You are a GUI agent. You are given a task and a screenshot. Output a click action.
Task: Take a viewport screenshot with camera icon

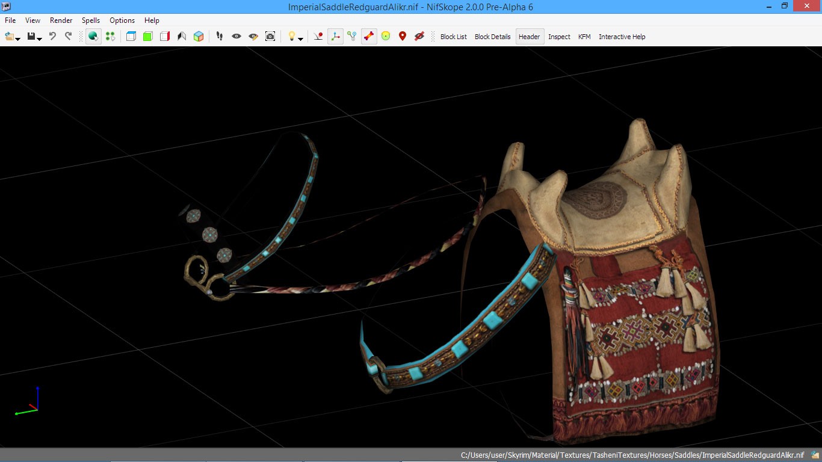(x=270, y=37)
